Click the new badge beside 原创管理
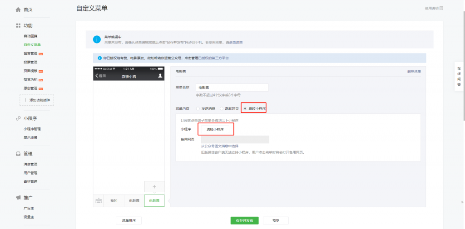Screen dimensions: 465x229 [41, 88]
